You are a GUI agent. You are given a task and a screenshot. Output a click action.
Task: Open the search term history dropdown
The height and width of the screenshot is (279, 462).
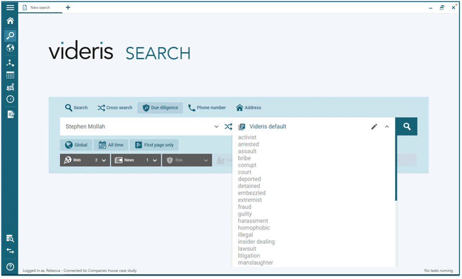tap(217, 127)
